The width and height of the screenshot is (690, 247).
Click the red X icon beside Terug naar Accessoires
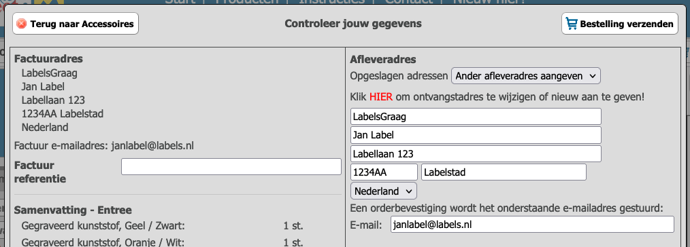tap(21, 24)
